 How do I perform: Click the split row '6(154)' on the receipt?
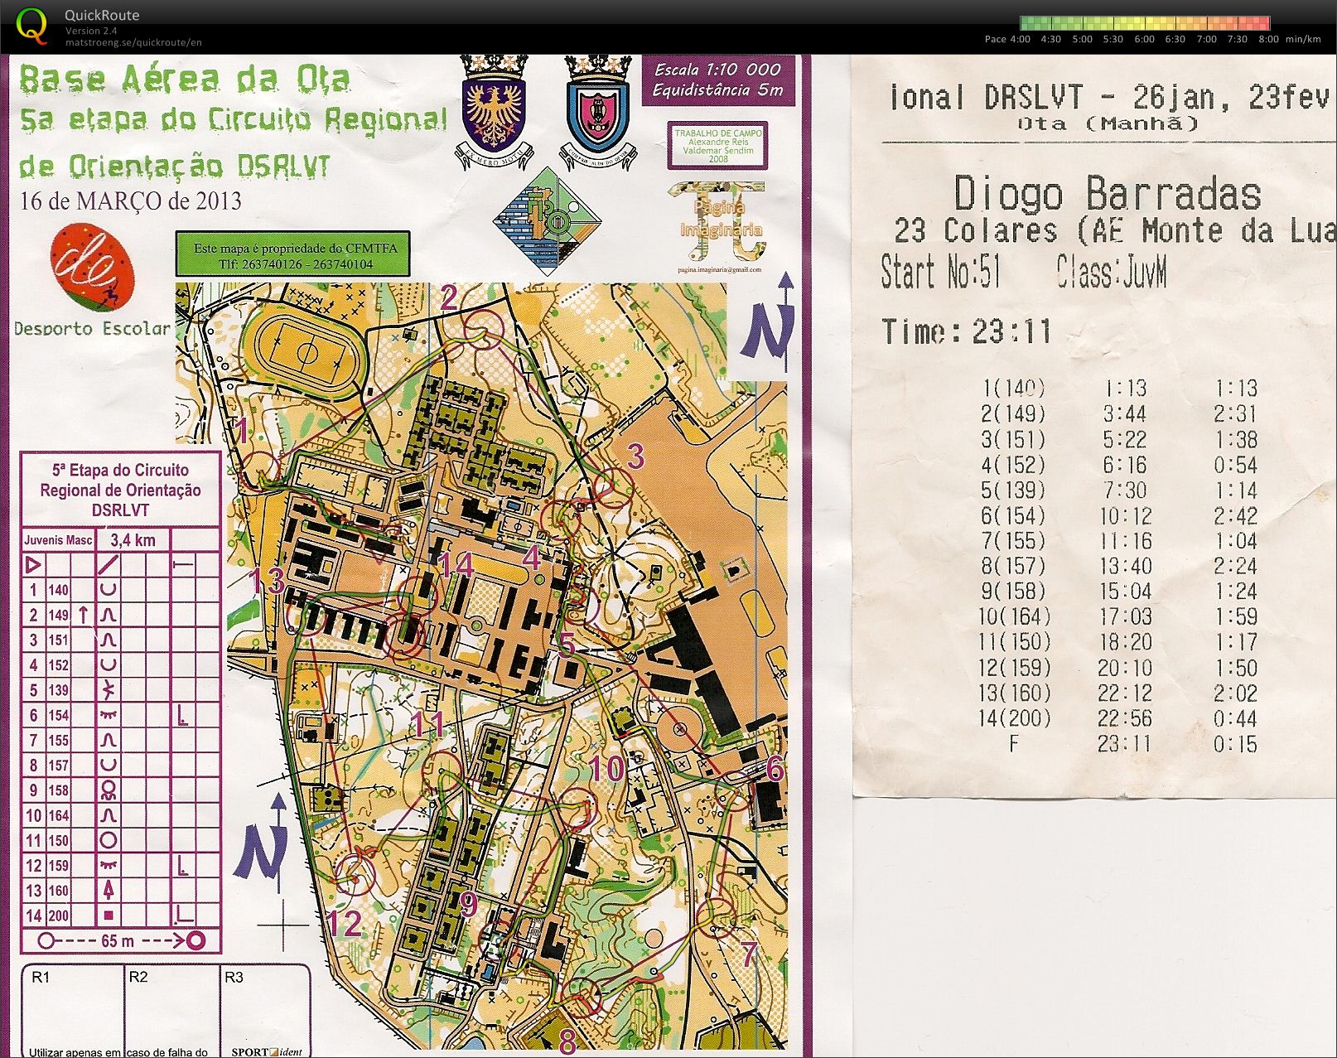pos(1118,515)
